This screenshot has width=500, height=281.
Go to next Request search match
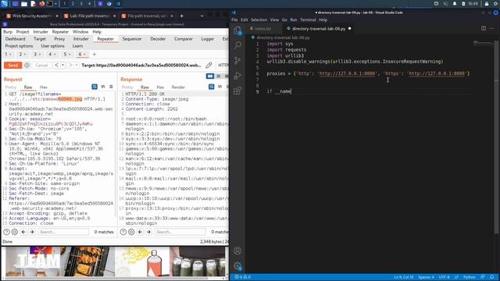(32, 232)
